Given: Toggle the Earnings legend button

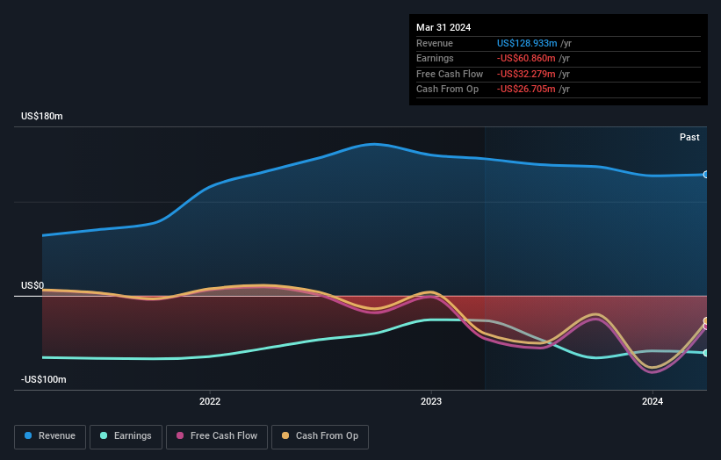Looking at the screenshot, I should 126,436.
